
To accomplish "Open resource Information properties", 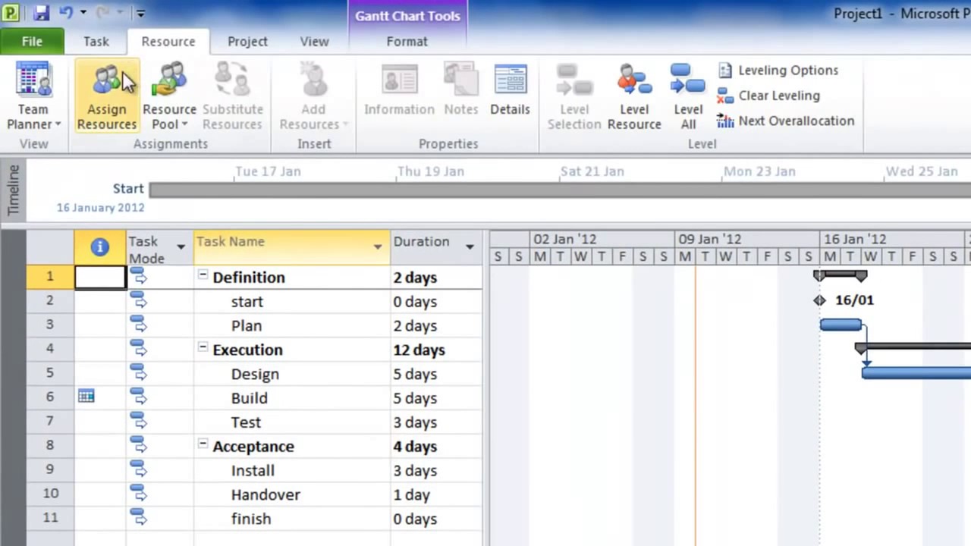I will [399, 91].
